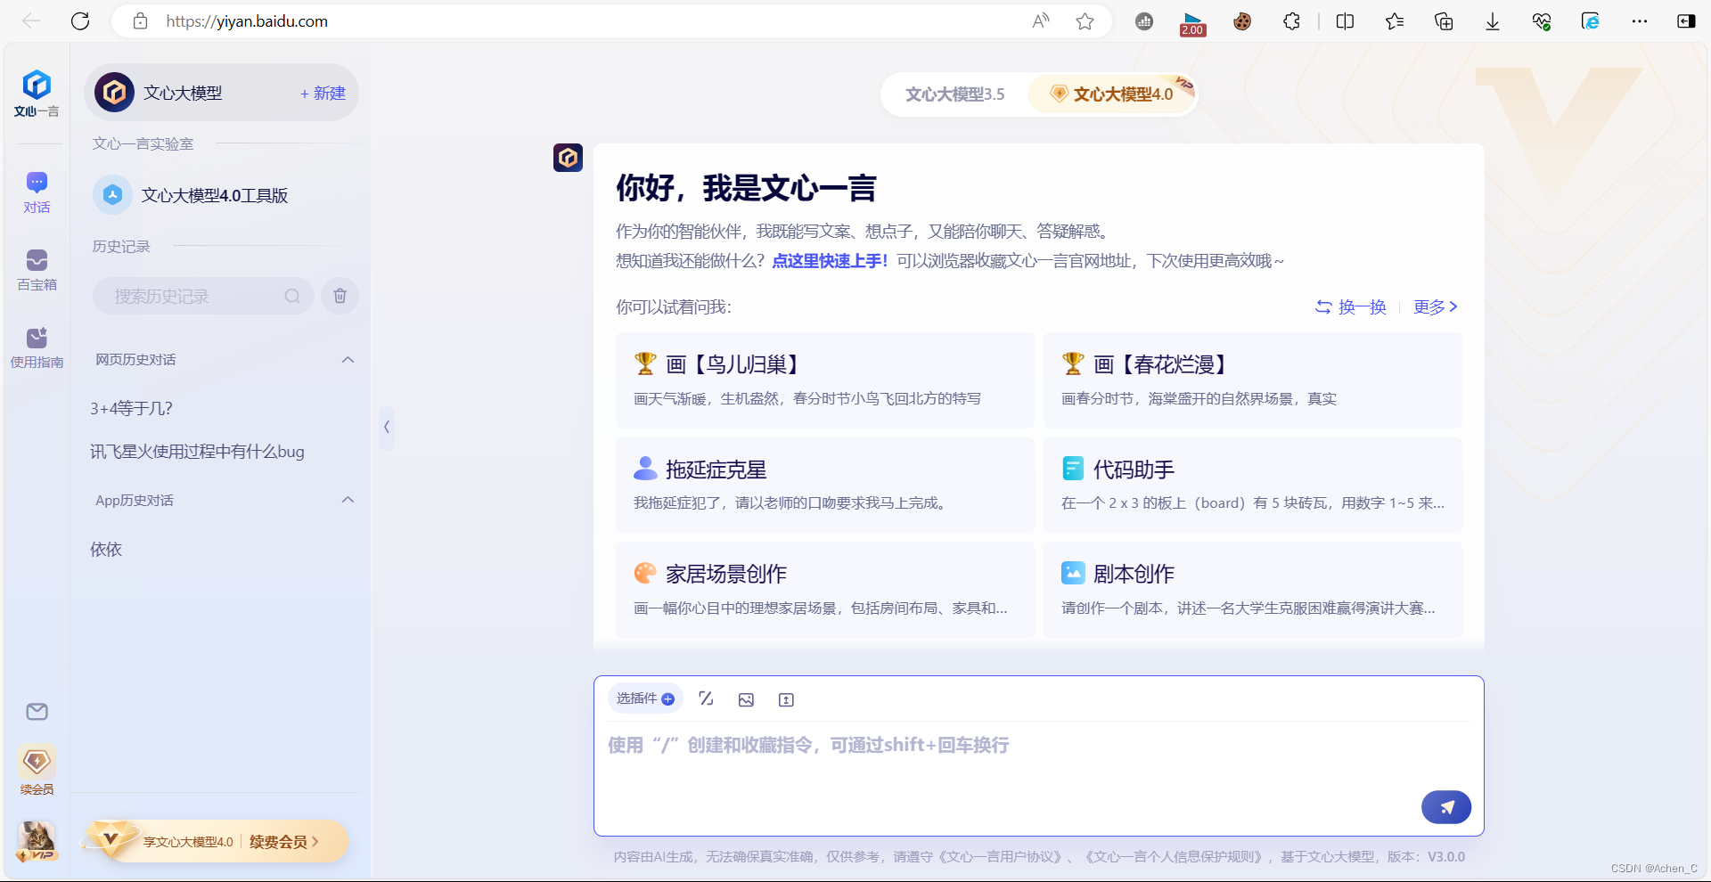Collapse the 网页历史对话 section
This screenshot has height=882, width=1711.
(x=348, y=360)
